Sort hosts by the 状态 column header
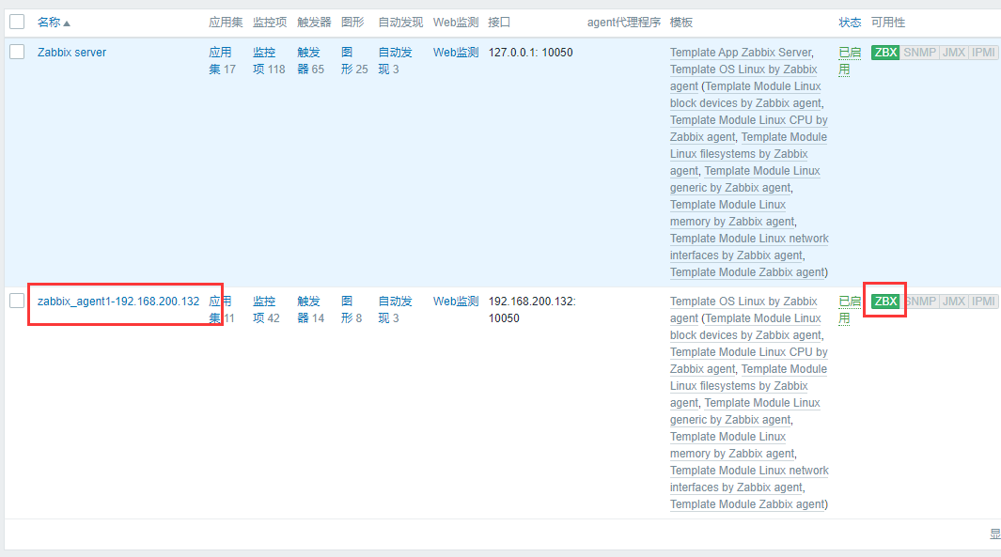The width and height of the screenshot is (1001, 557). point(850,23)
